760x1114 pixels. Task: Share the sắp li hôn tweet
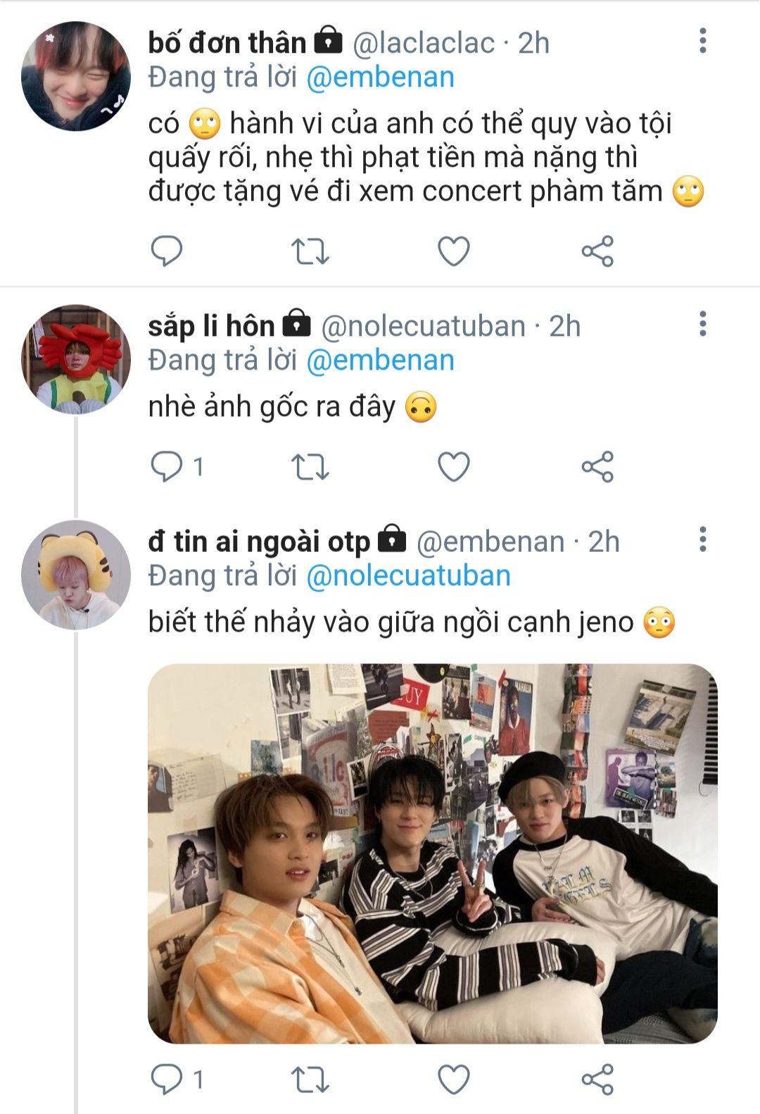(597, 466)
